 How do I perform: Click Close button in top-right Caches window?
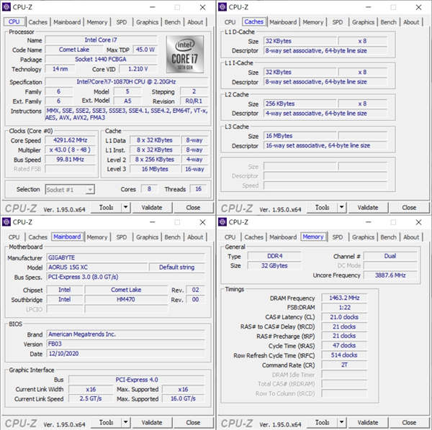(410, 207)
